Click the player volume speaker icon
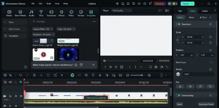219x108 pixels. (x=162, y=67)
